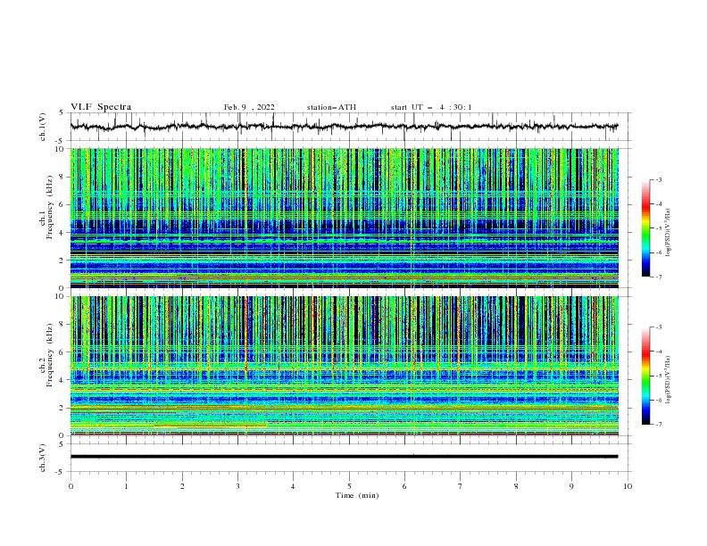
Task: Click the 'Time (min)' axis label
Action: (357, 495)
